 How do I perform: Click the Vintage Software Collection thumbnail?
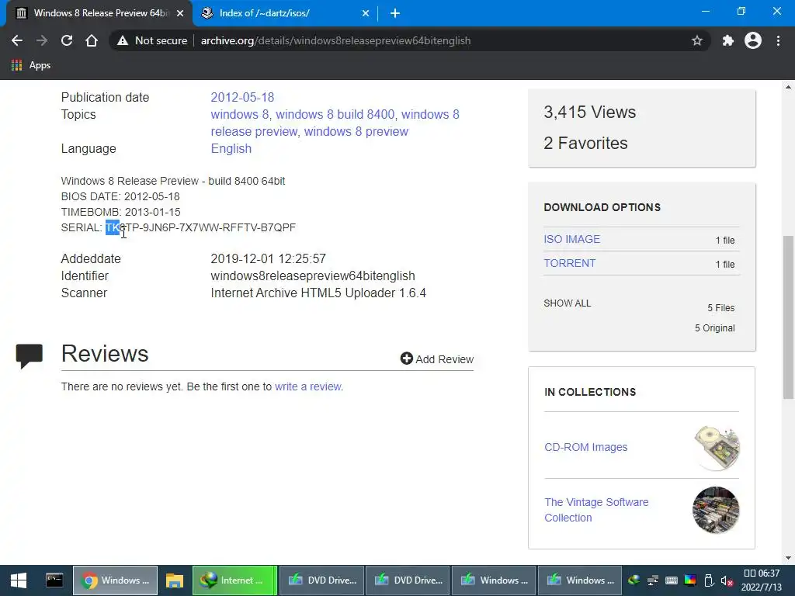(x=716, y=510)
